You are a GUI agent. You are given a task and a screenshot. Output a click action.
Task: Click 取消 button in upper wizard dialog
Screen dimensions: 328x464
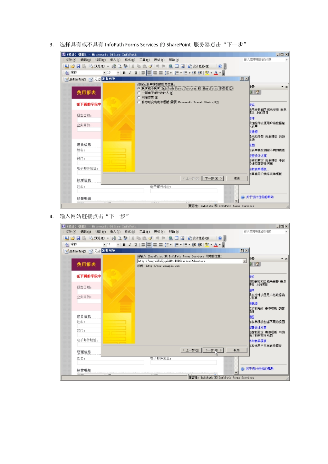(x=237, y=178)
